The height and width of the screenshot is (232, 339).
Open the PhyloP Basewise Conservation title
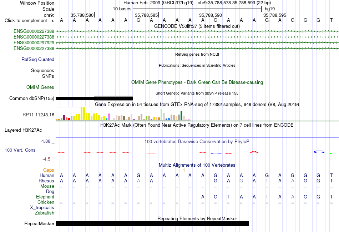197,142
